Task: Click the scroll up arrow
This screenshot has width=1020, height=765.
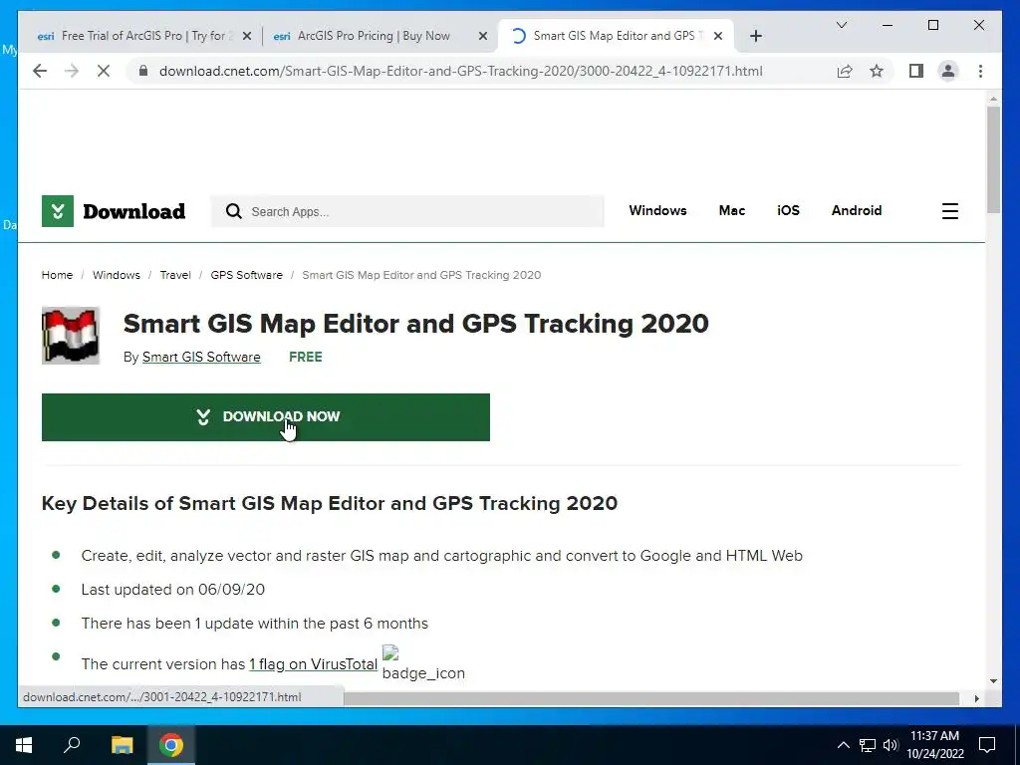Action: point(993,100)
